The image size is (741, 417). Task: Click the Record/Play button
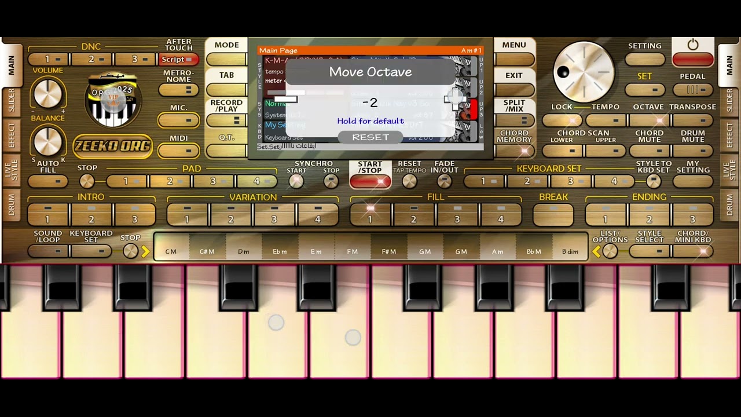pos(226,120)
